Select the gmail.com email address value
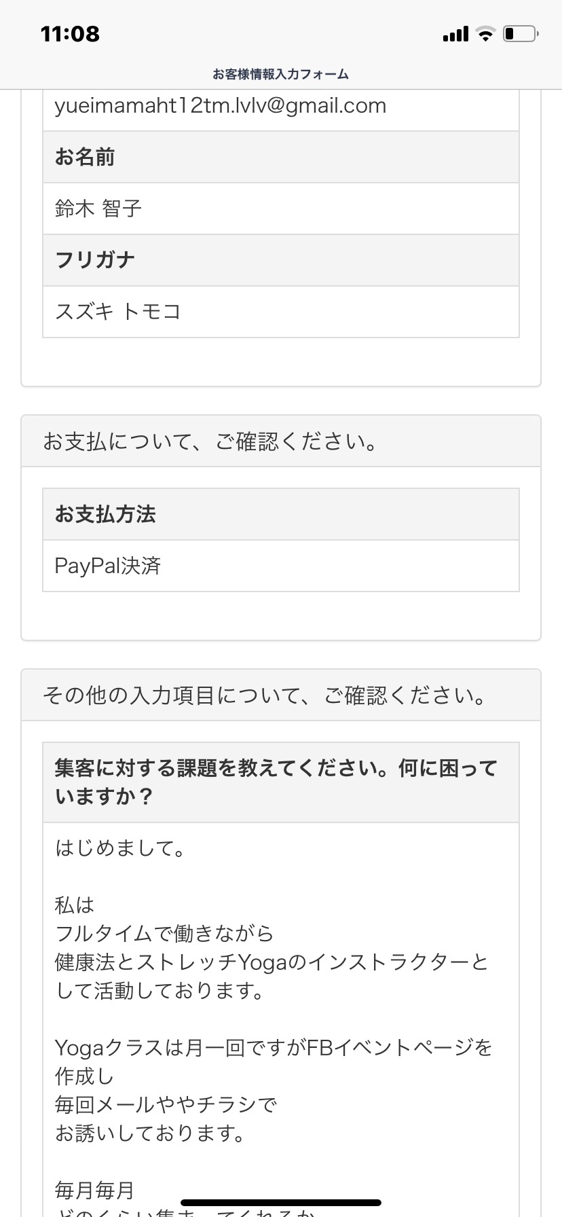 [x=221, y=106]
